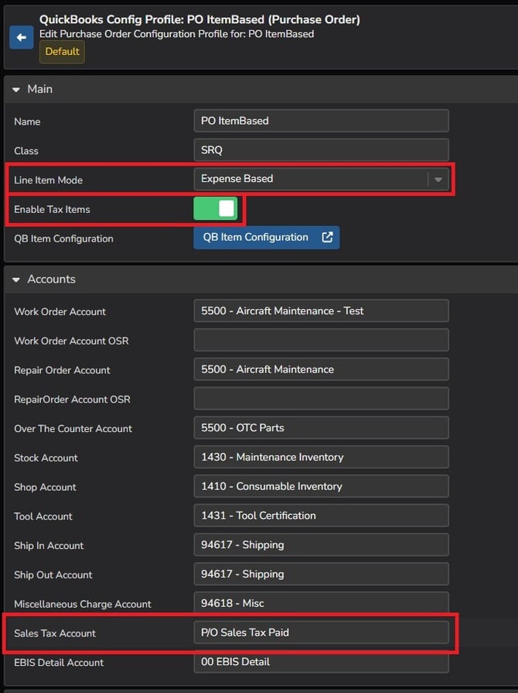Click the Default badge
The width and height of the screenshot is (518, 693).
coord(62,52)
